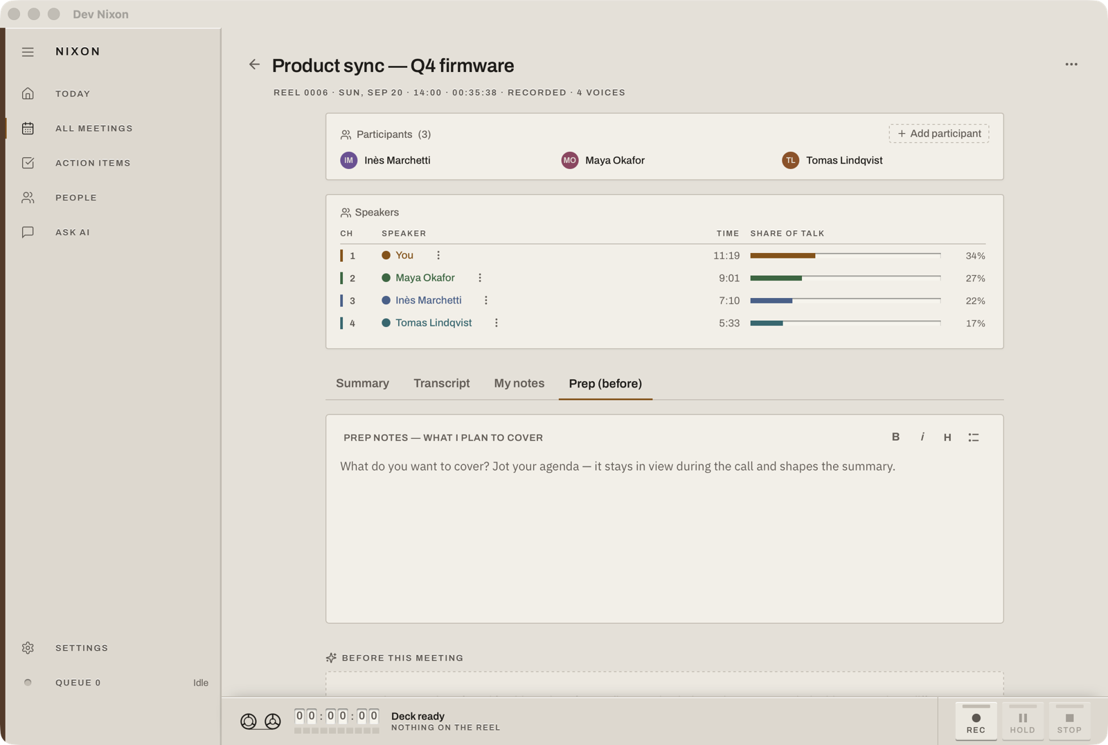Open options menu for speaker Maya Okafor
1108x745 pixels.
[480, 277]
